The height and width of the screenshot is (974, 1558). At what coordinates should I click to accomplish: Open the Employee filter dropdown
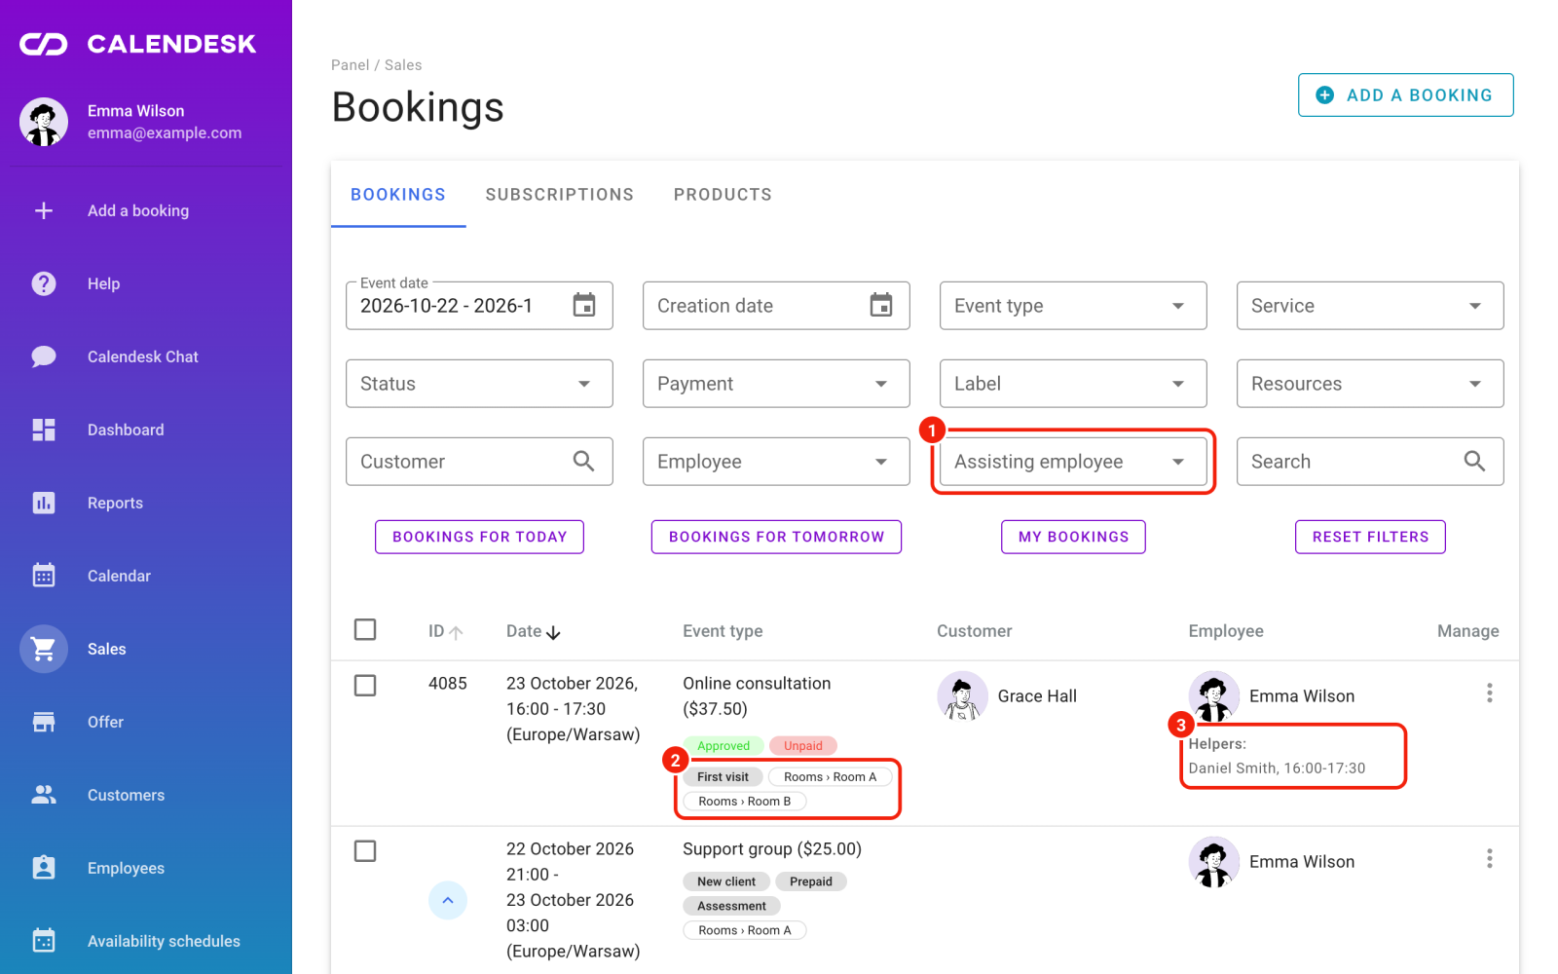(x=776, y=462)
